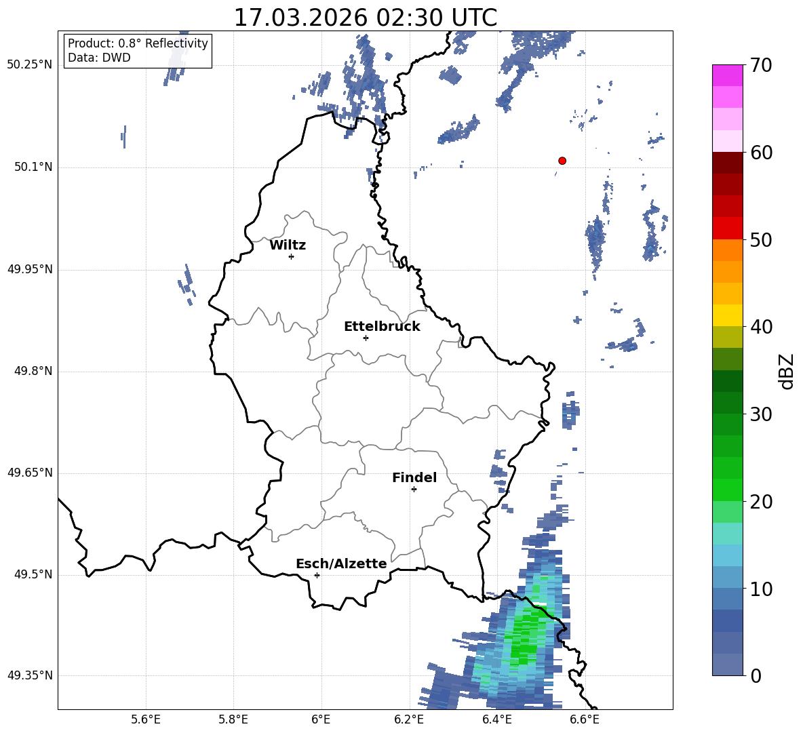Select the Wiltz label
The image size is (803, 733).
[x=288, y=245]
